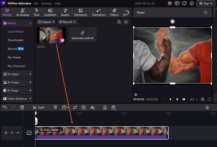Click the search icon in media panel
Screen dimensions: 217x147
pyautogui.click(x=119, y=22)
